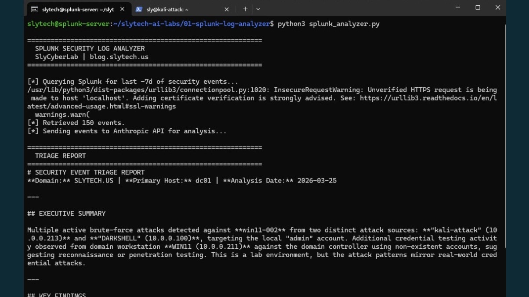
Task: Click the analysis date '2026-03-25'
Action: pyautogui.click(x=317, y=181)
